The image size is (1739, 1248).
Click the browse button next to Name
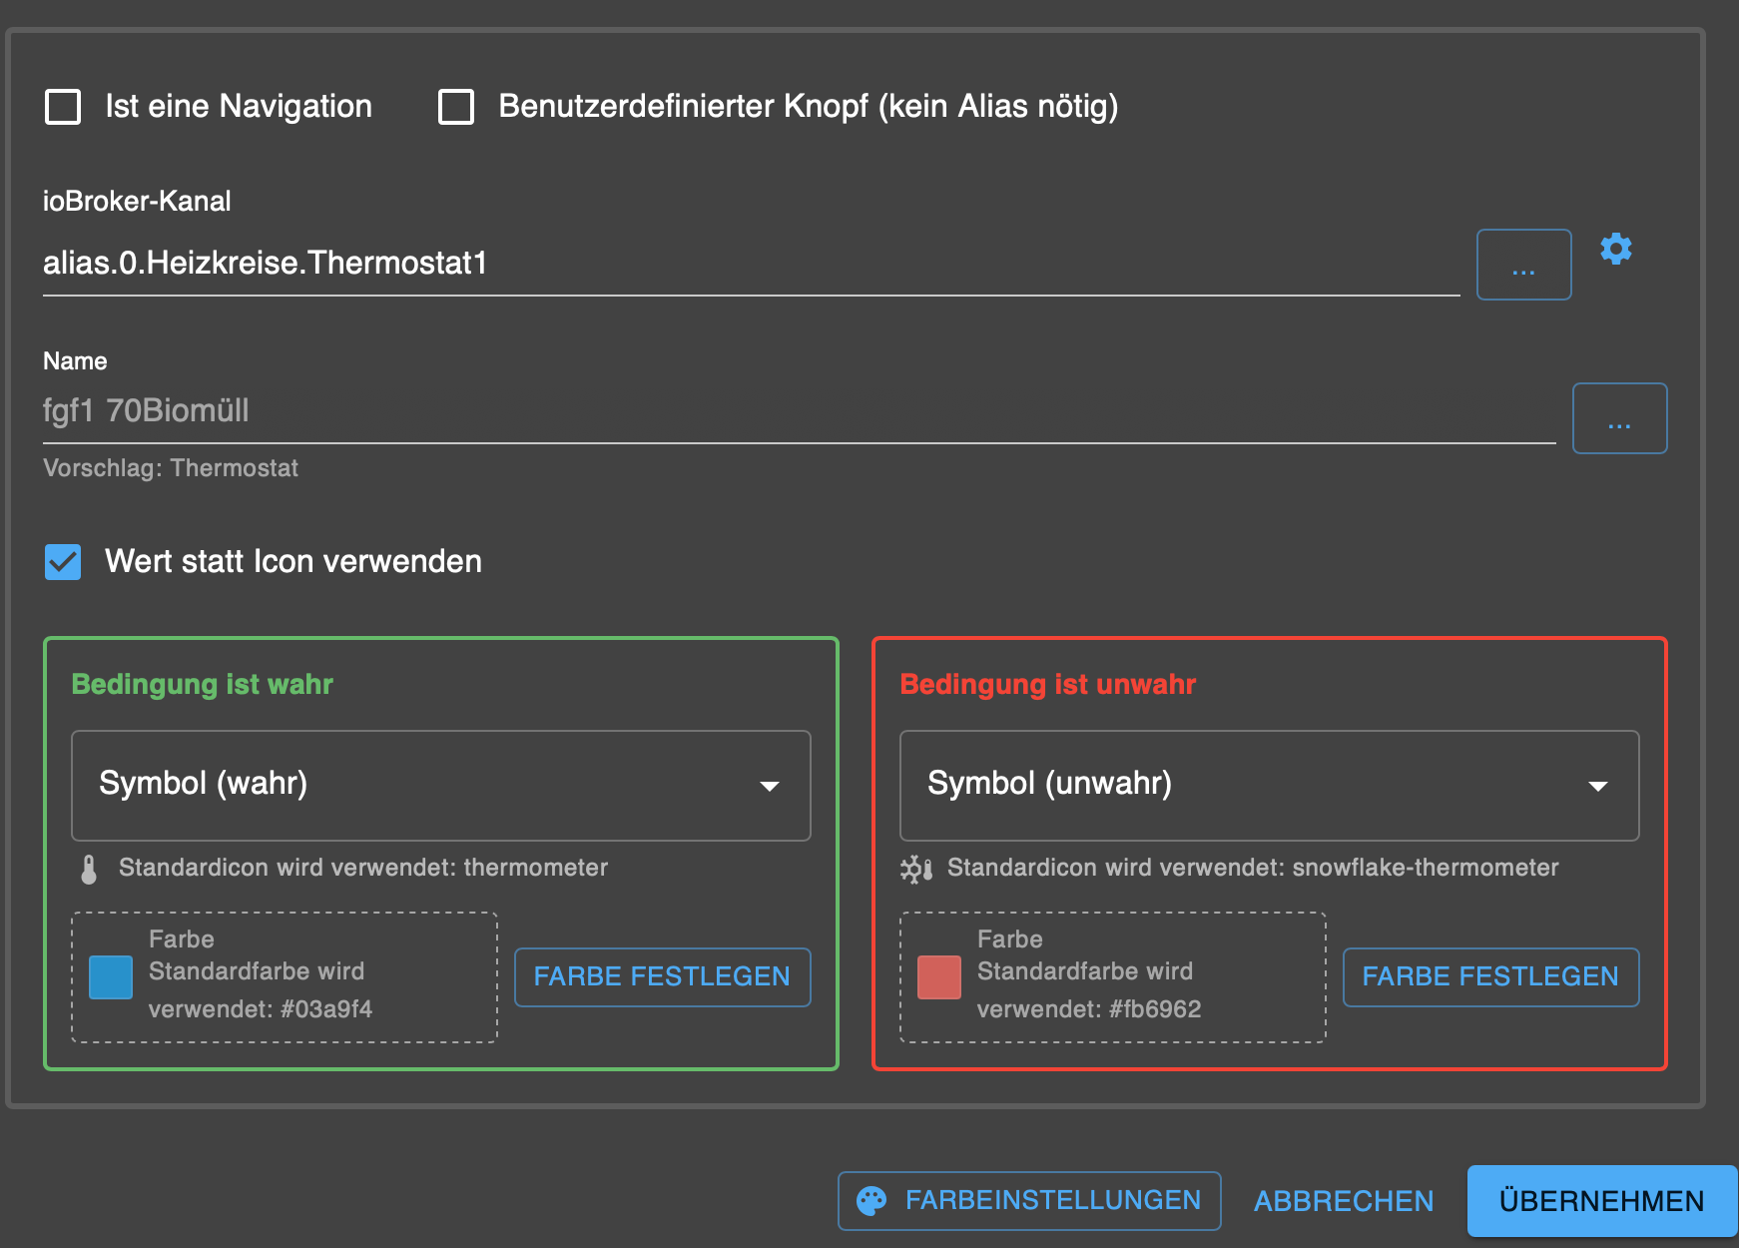click(1619, 418)
